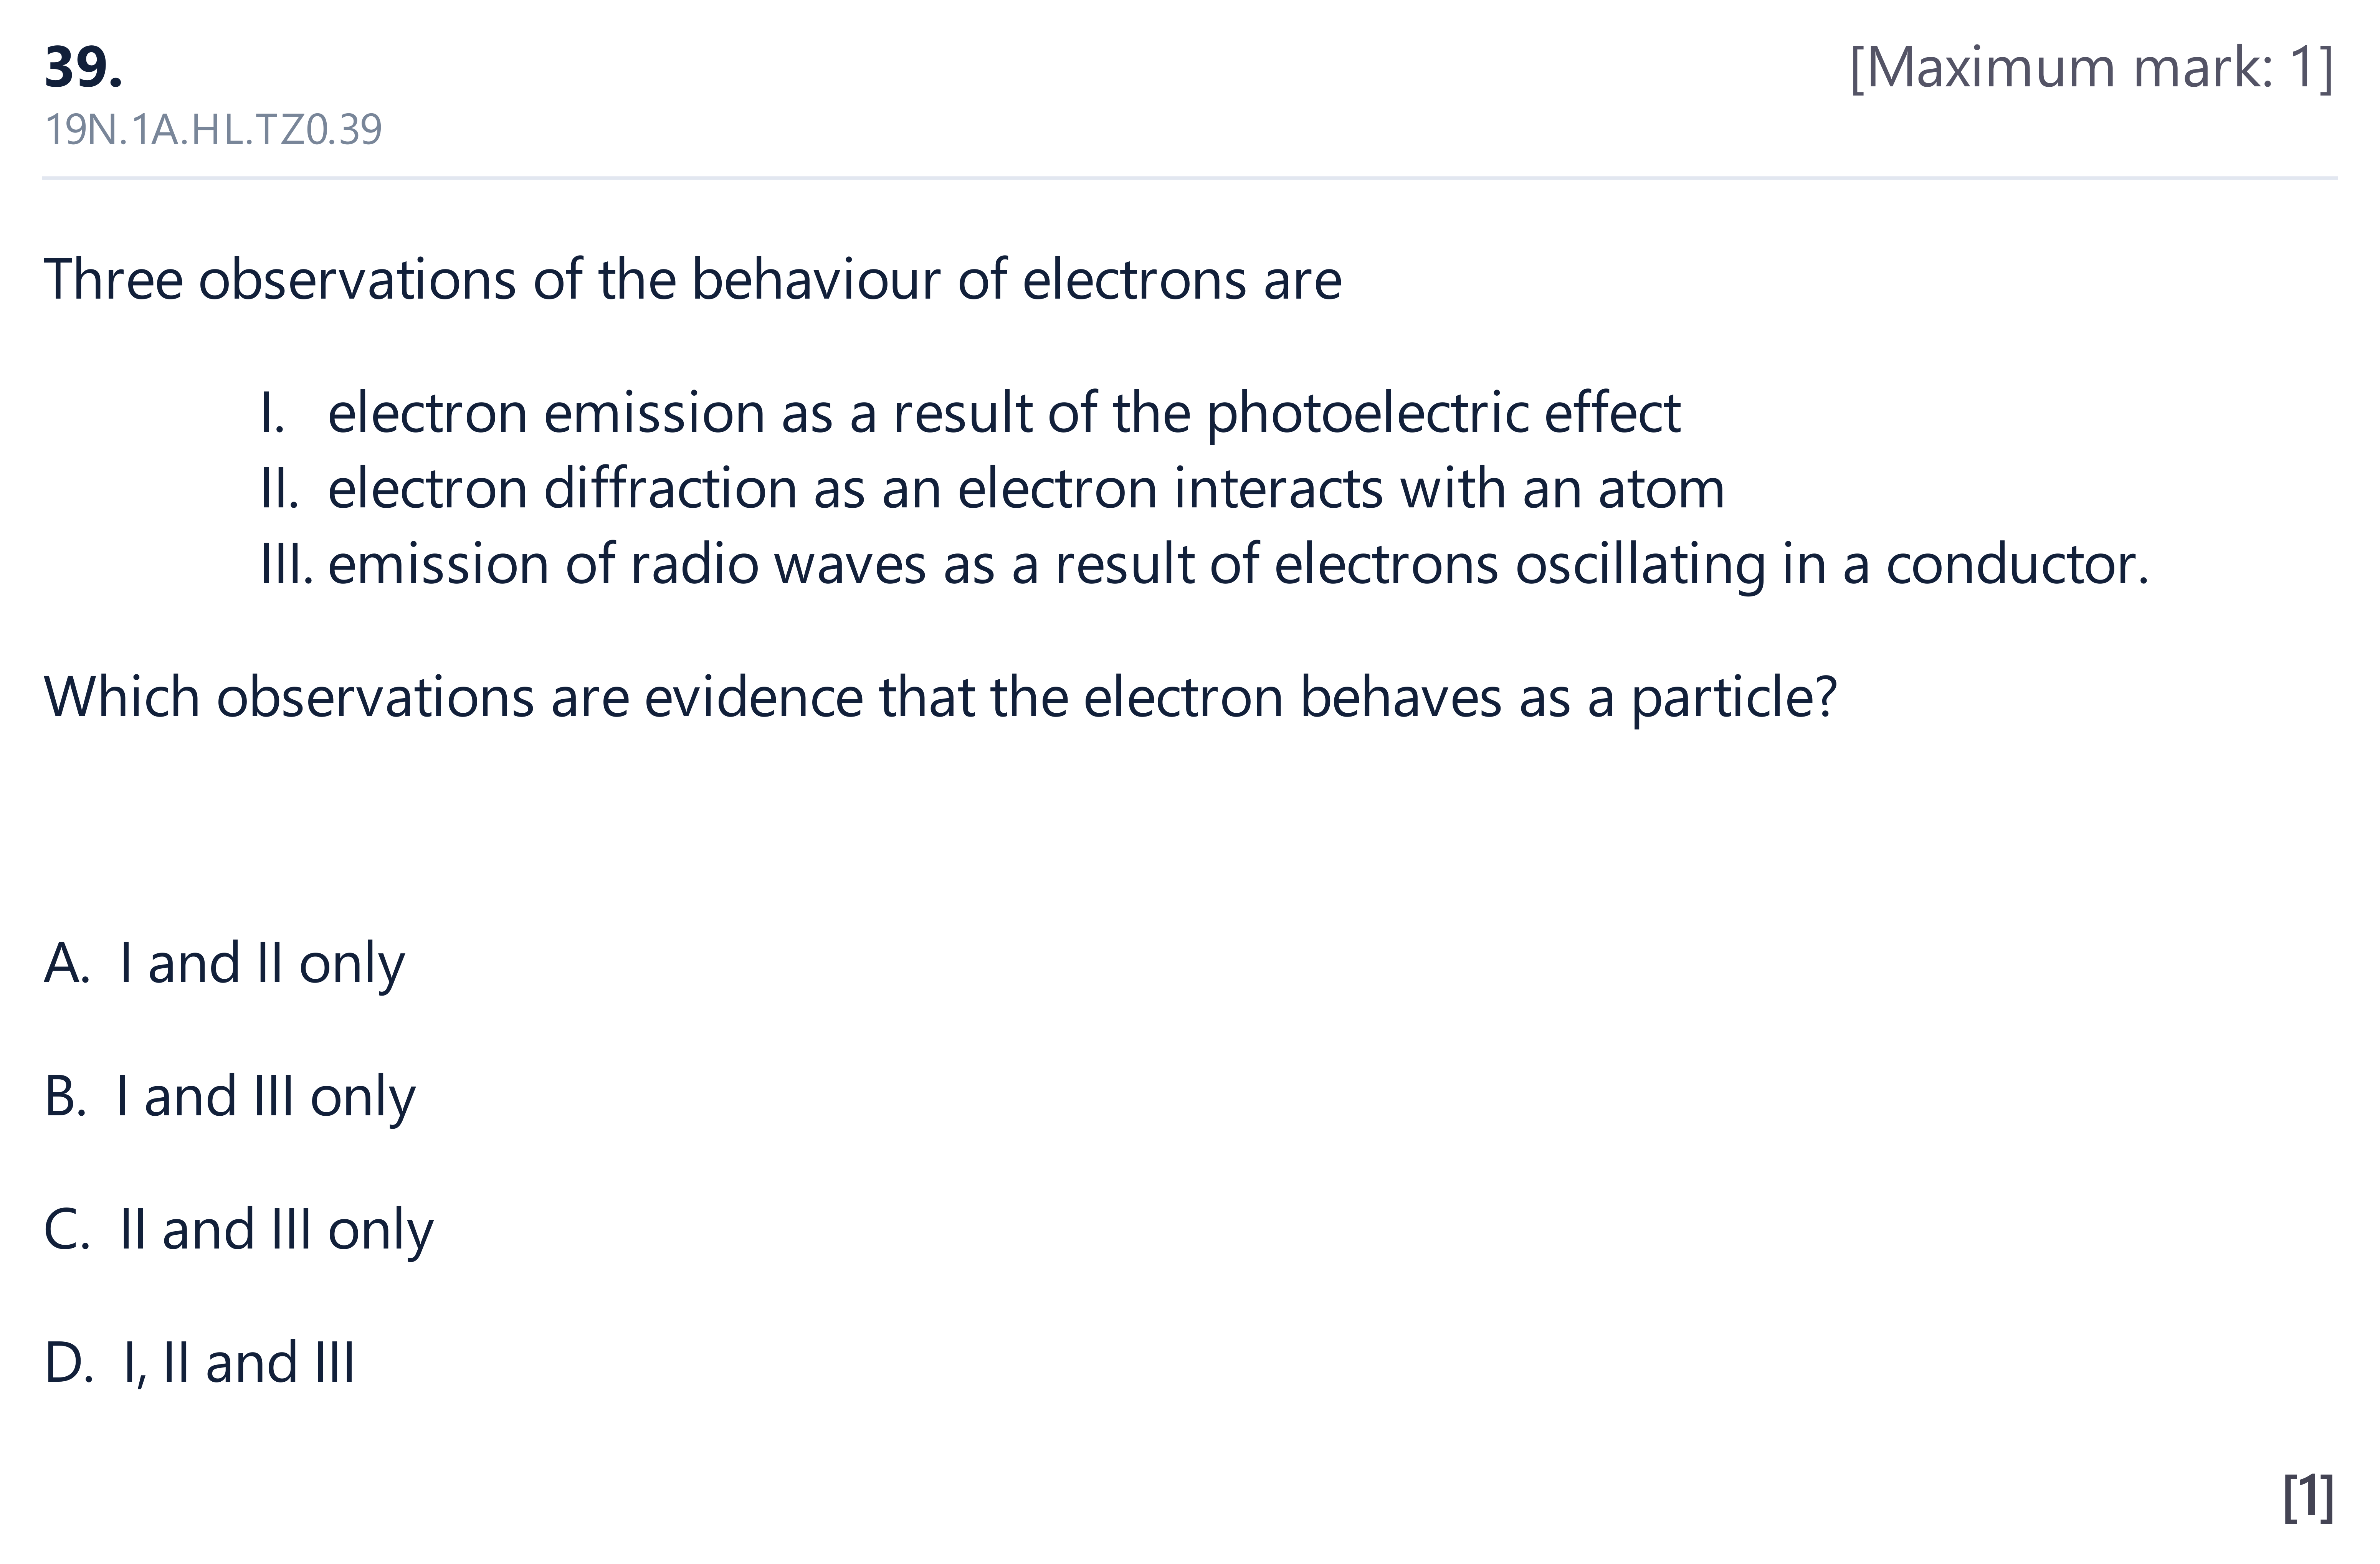Click the Maximum mark: 1 label
Image resolution: width=2380 pixels, height=1564 pixels.
[x=2092, y=68]
